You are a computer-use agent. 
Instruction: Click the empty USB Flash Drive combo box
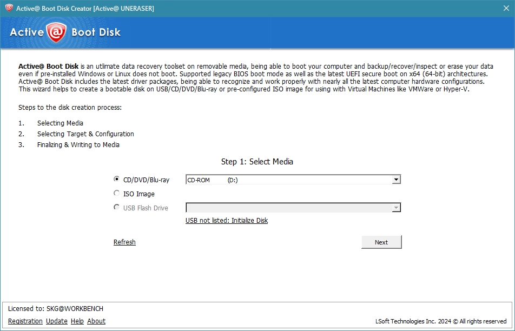pos(293,208)
